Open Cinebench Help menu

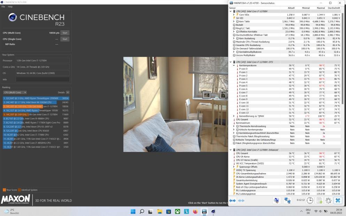click(x=10, y=7)
